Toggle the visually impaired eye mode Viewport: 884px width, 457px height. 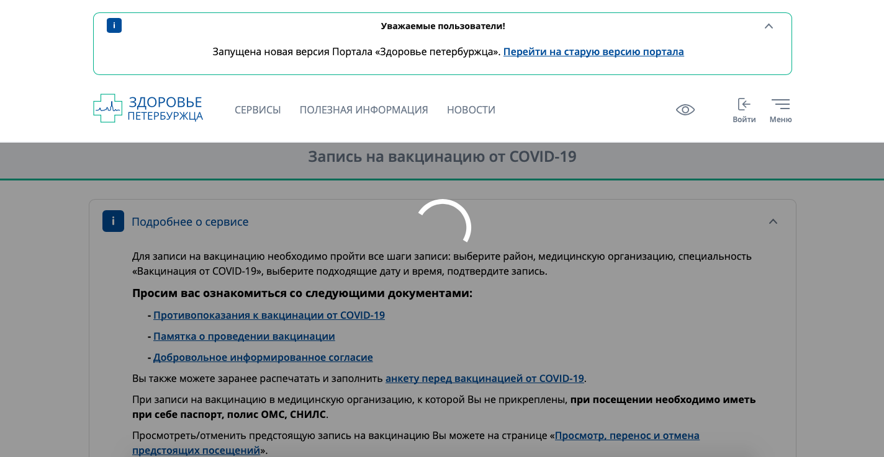pyautogui.click(x=685, y=110)
